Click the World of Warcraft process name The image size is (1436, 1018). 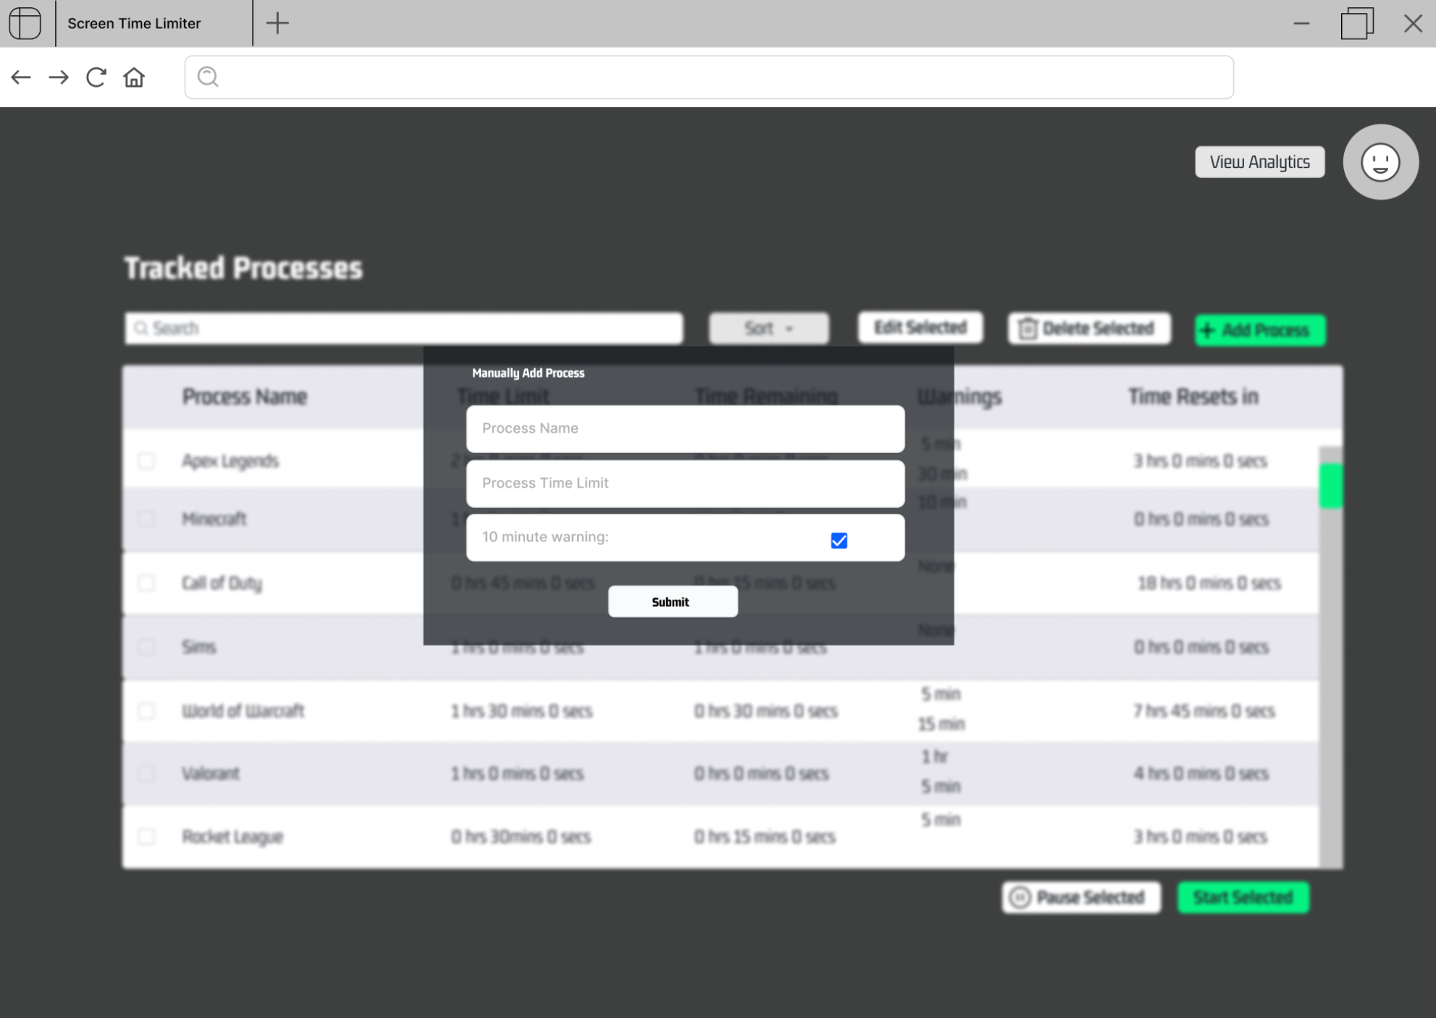point(243,711)
